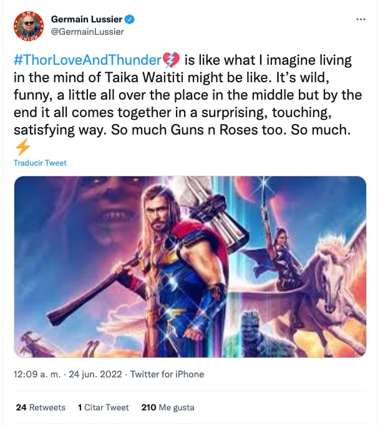View the 210 Me gusta list
The height and width of the screenshot is (426, 383).
168,407
